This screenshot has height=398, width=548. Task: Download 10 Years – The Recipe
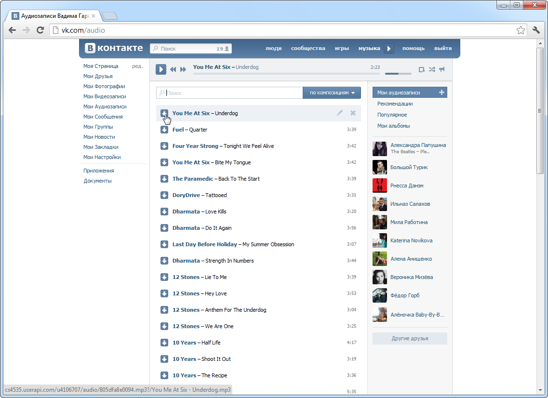click(x=164, y=375)
